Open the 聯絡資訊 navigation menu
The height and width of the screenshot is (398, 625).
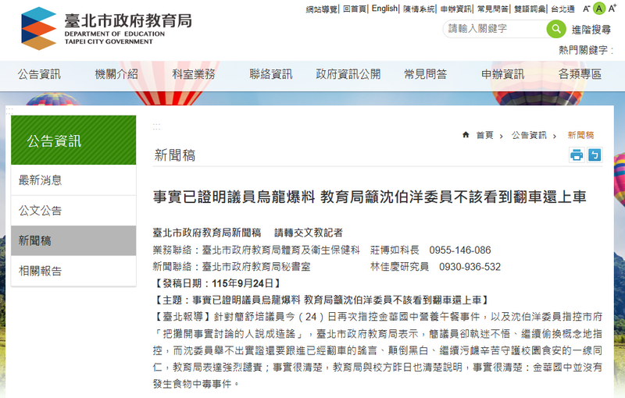[x=271, y=74]
